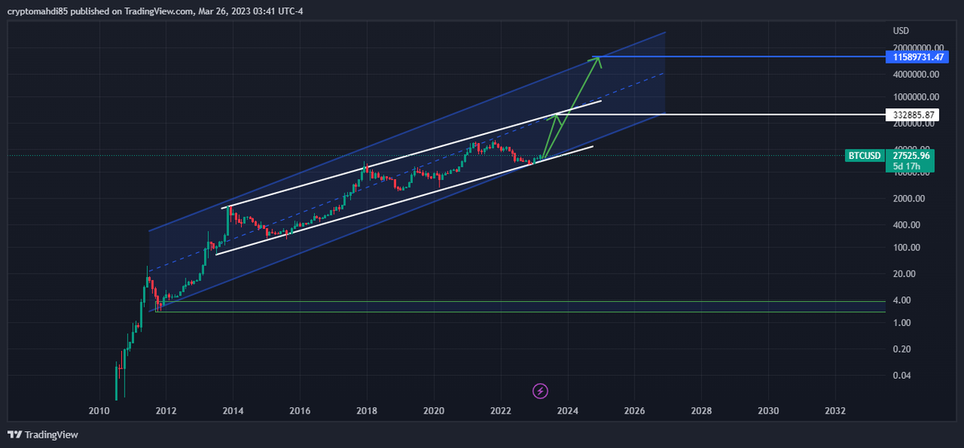Click the 2028 year on time axis

click(701, 411)
